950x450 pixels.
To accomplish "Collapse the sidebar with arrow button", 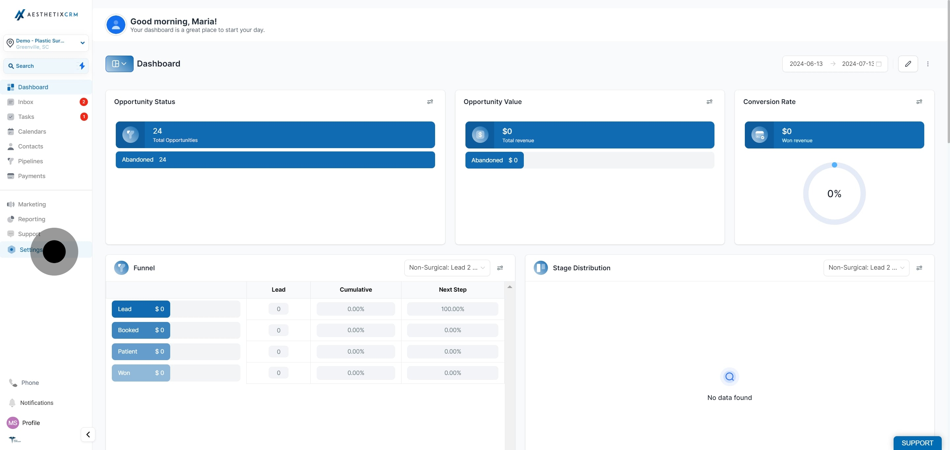I will point(88,435).
